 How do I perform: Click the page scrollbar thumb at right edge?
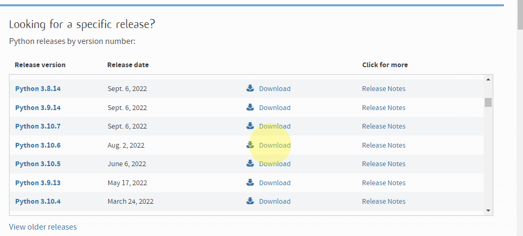click(520, 14)
